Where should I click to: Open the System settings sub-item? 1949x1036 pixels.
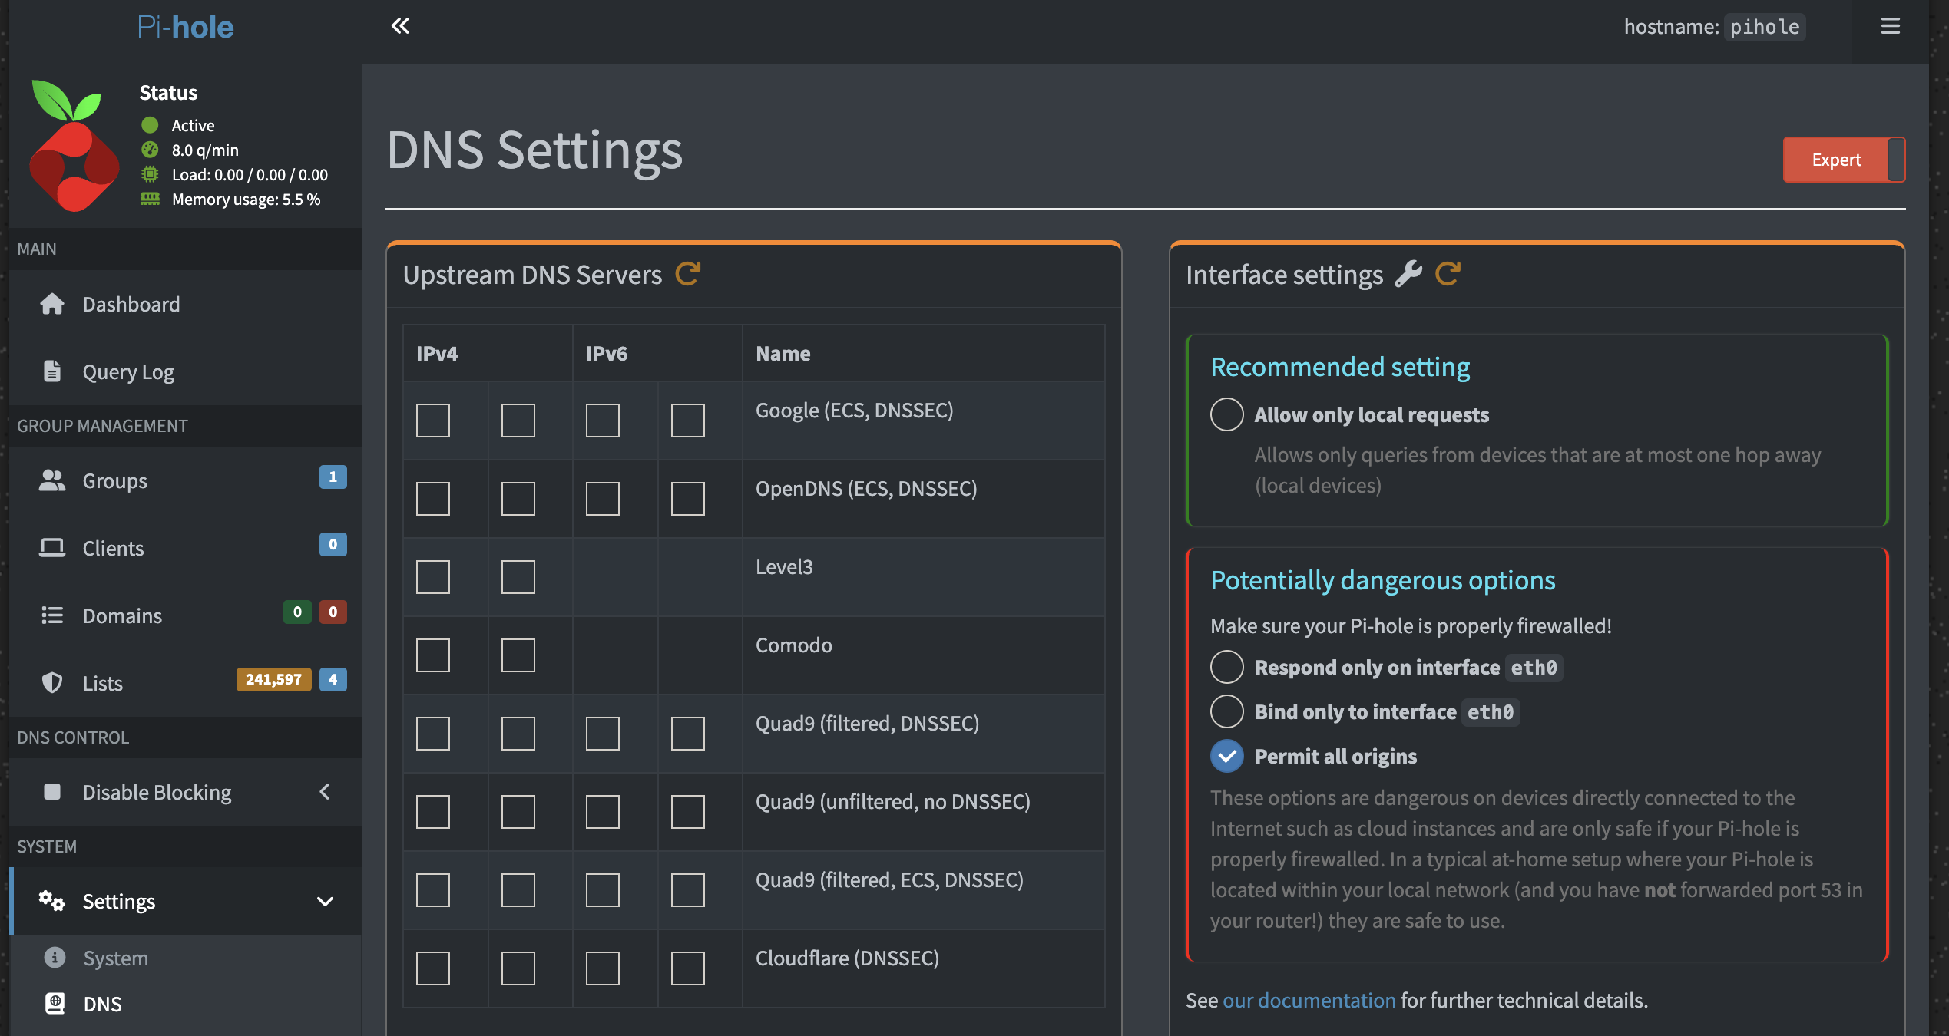(115, 958)
